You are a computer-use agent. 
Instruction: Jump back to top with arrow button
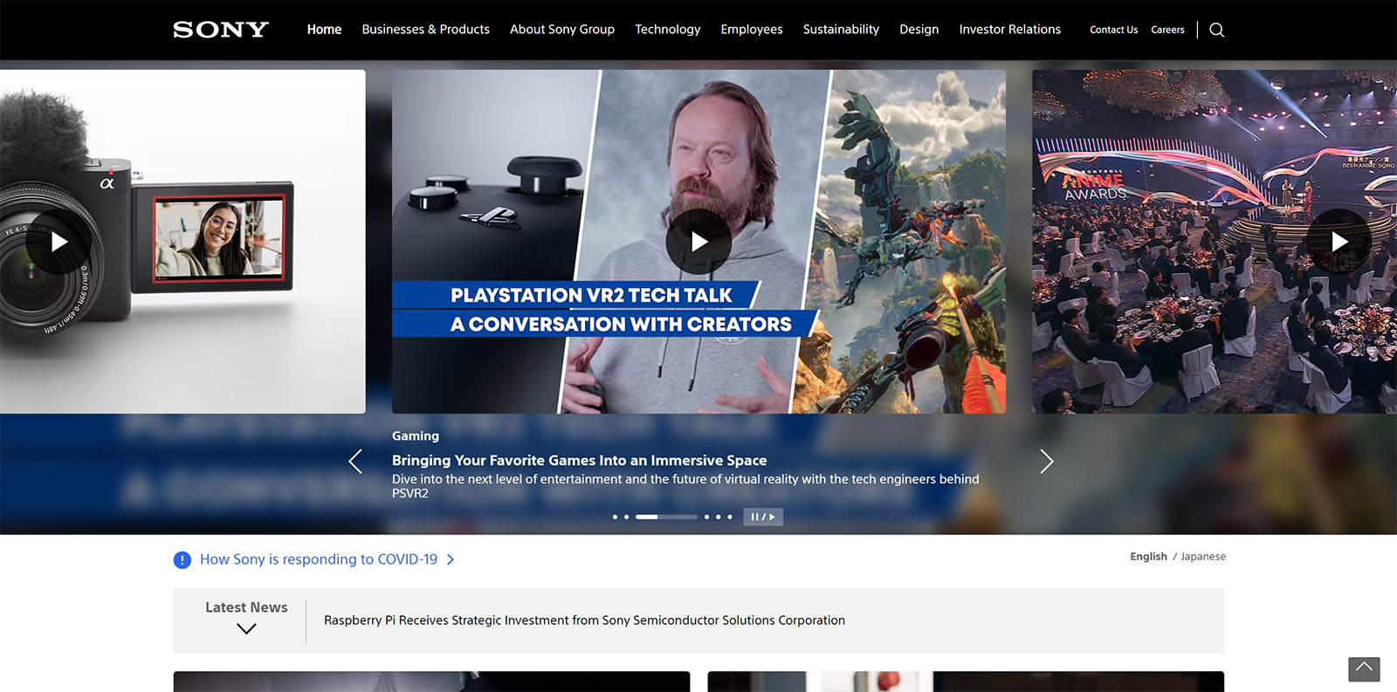click(1364, 669)
